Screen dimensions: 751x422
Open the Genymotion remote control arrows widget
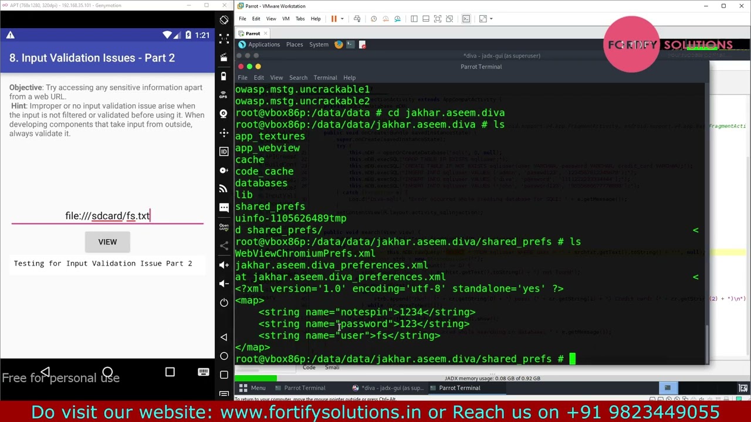coord(224,132)
